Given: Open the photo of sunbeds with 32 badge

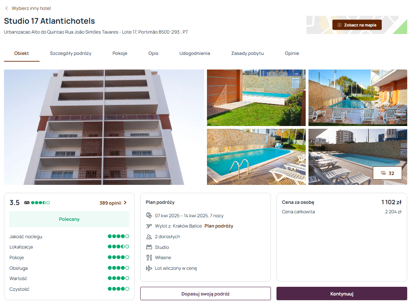Looking at the screenshot, I should [358, 157].
